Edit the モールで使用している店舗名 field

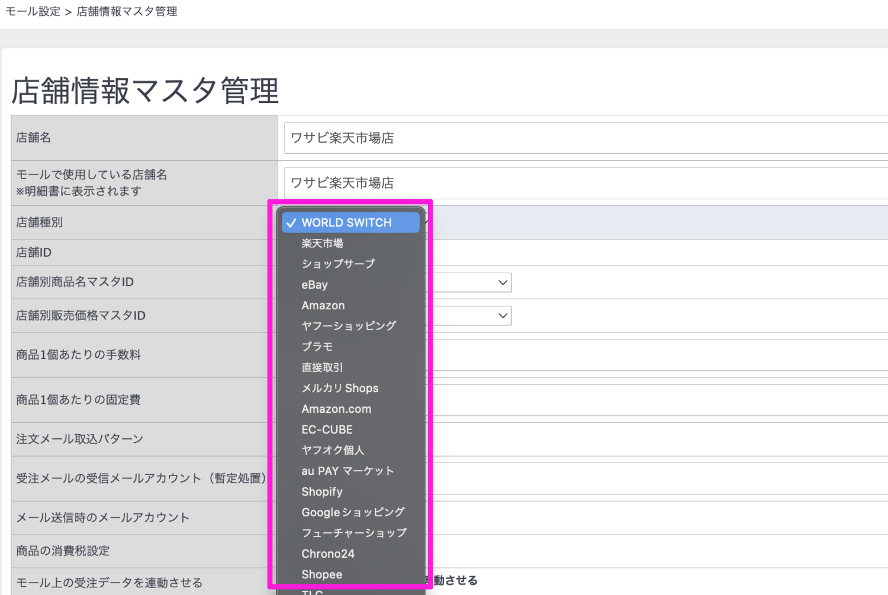tap(586, 183)
